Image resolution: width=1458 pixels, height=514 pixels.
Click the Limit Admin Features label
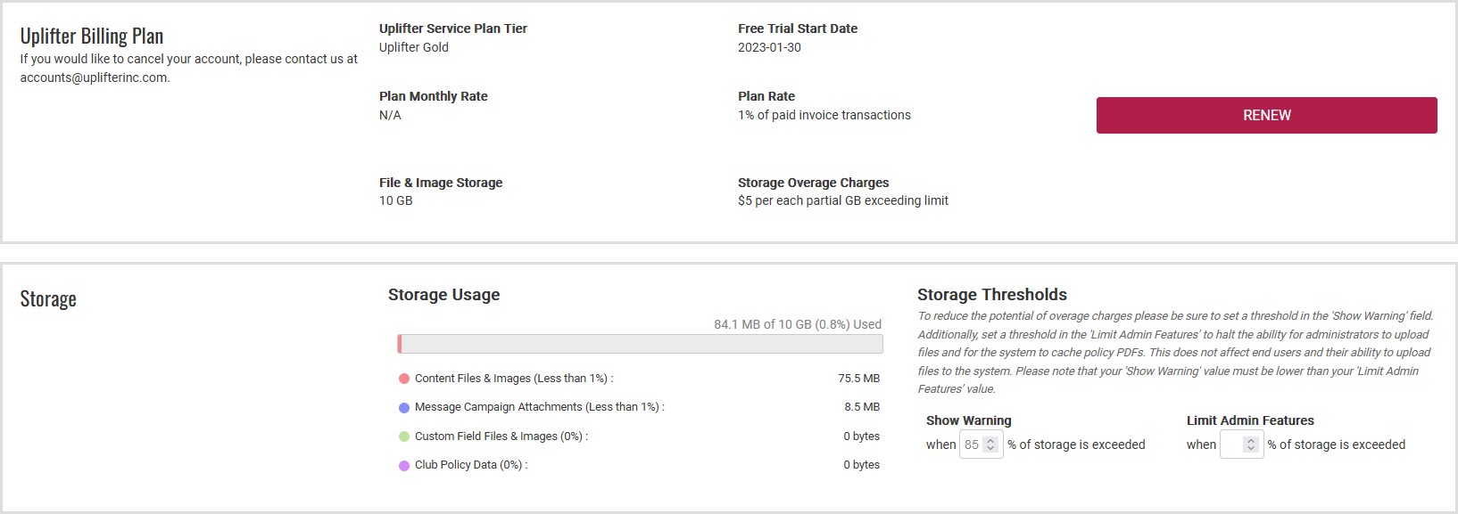point(1250,420)
